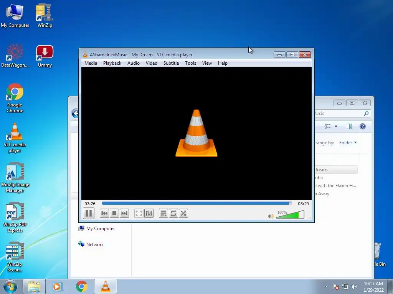Toggle VLC fullscreen mode

[x=139, y=213]
